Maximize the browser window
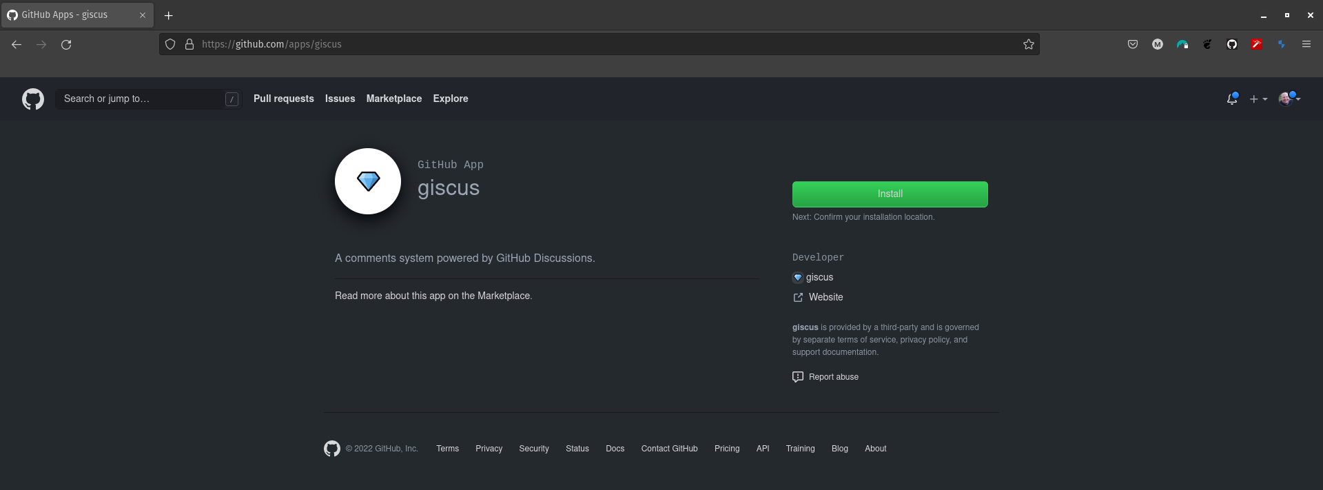This screenshot has height=490, width=1323. tap(1287, 15)
